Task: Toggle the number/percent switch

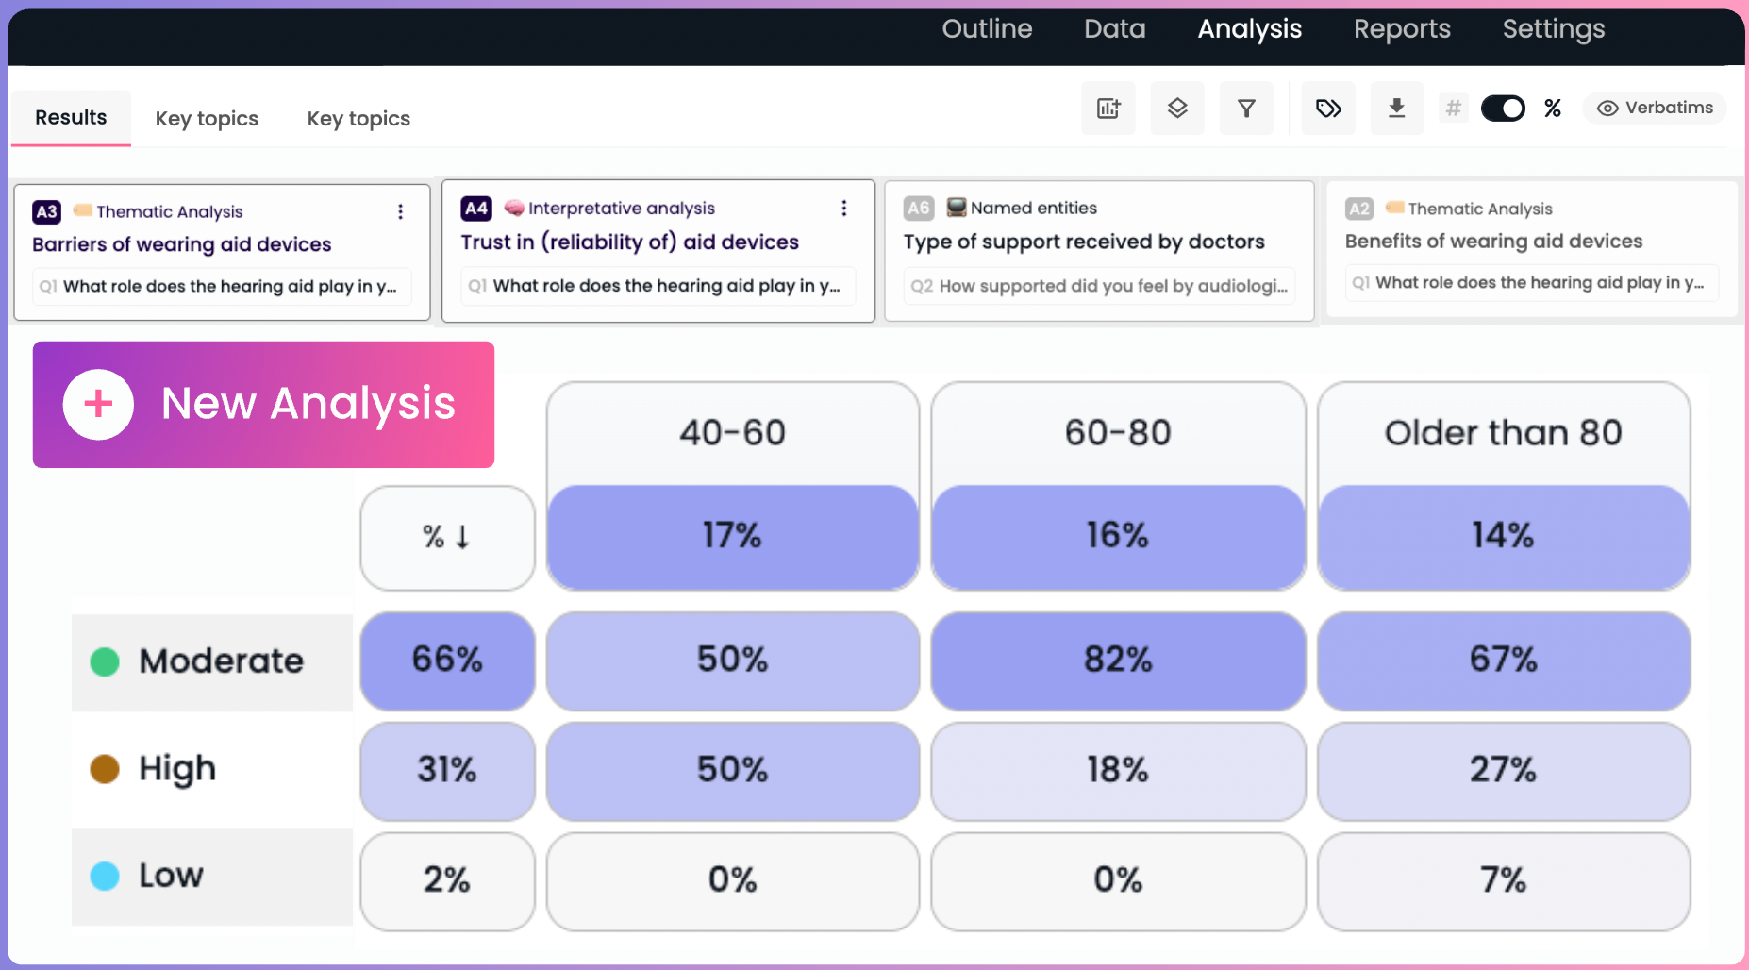Action: coord(1503,109)
